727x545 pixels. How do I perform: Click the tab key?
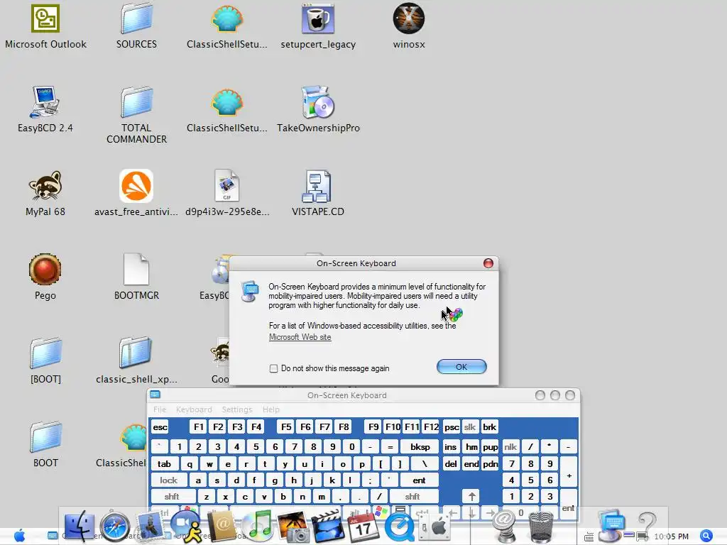pos(165,464)
